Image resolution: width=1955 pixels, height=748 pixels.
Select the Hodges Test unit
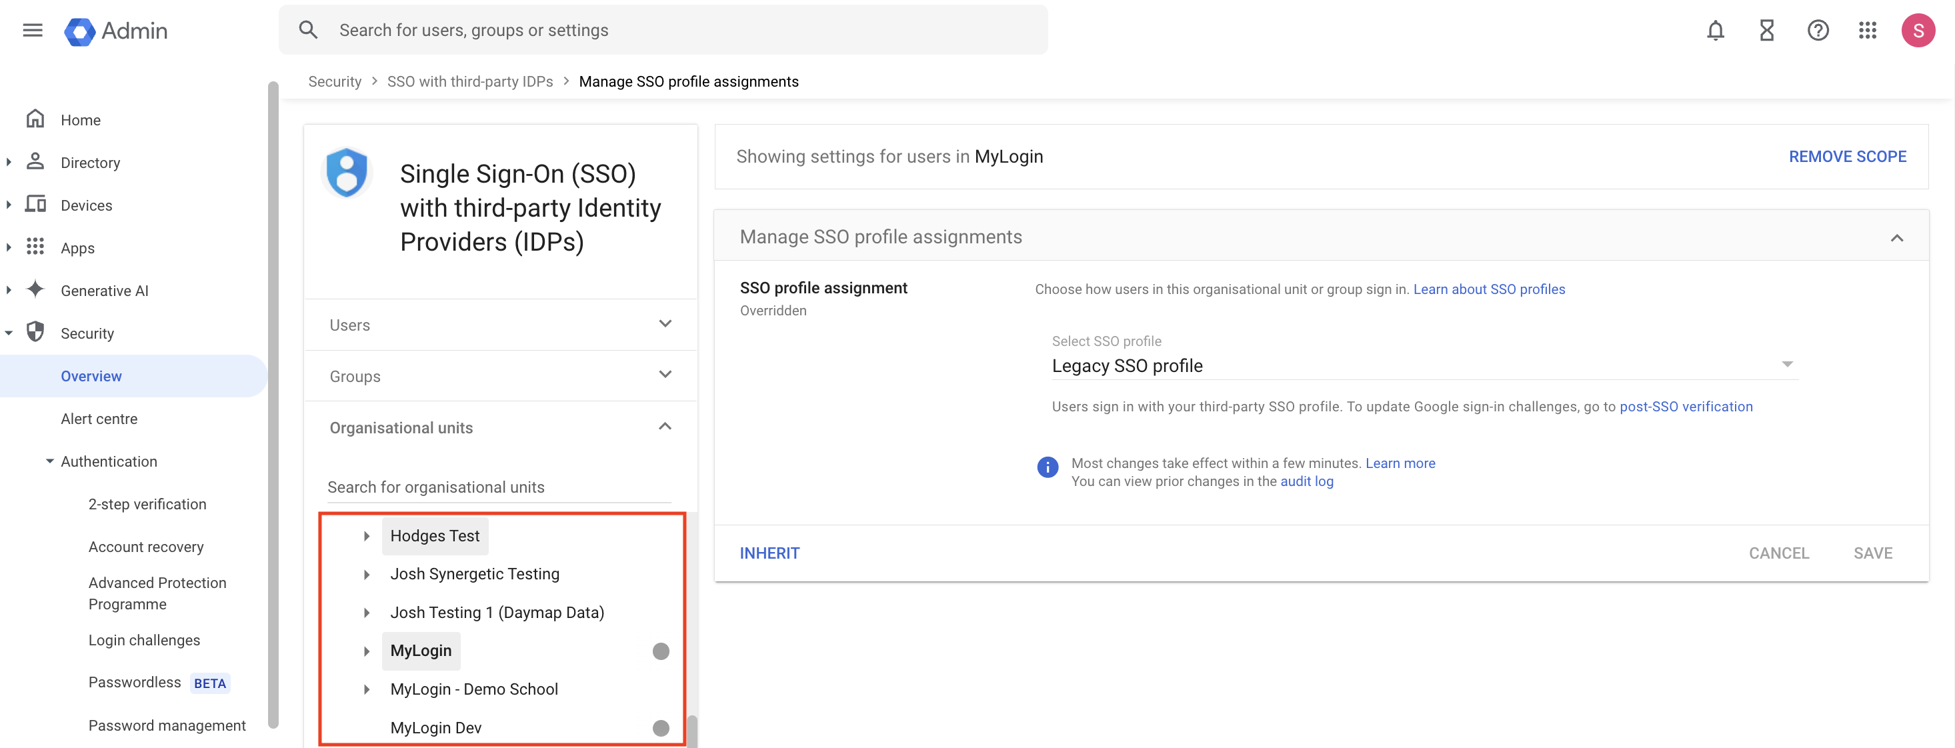pyautogui.click(x=435, y=535)
